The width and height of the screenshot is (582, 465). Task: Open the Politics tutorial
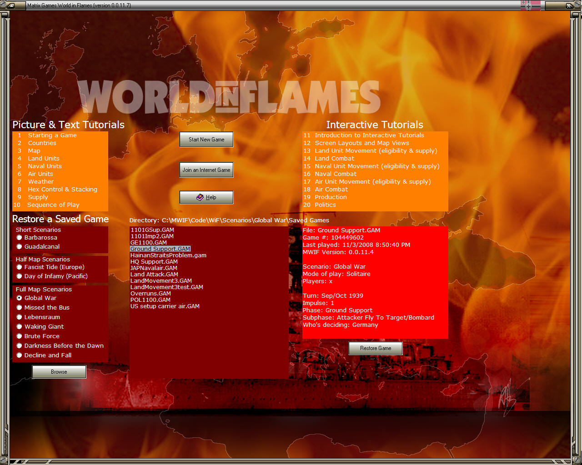pos(375,205)
